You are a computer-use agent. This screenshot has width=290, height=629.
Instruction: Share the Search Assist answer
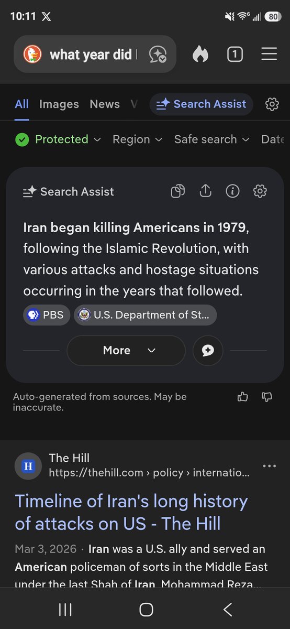tap(205, 191)
